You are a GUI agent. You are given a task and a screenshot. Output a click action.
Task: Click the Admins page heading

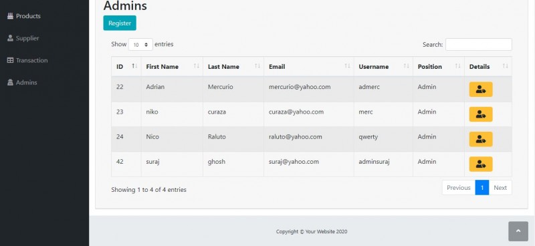coord(125,6)
